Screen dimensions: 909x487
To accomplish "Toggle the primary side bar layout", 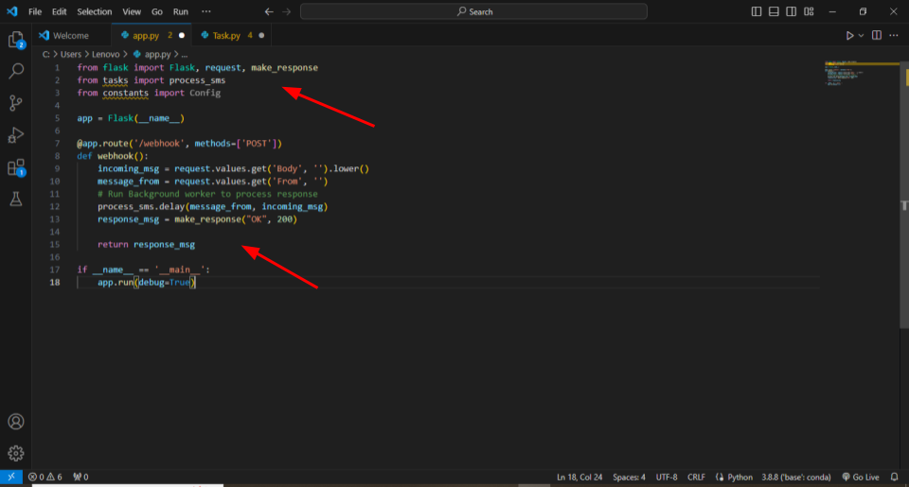I will click(x=756, y=11).
